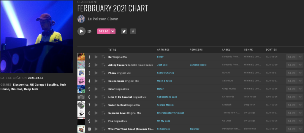This screenshot has width=304, height=133.
Task: Open artist Giorgio Maulini page
Action: click(166, 105)
